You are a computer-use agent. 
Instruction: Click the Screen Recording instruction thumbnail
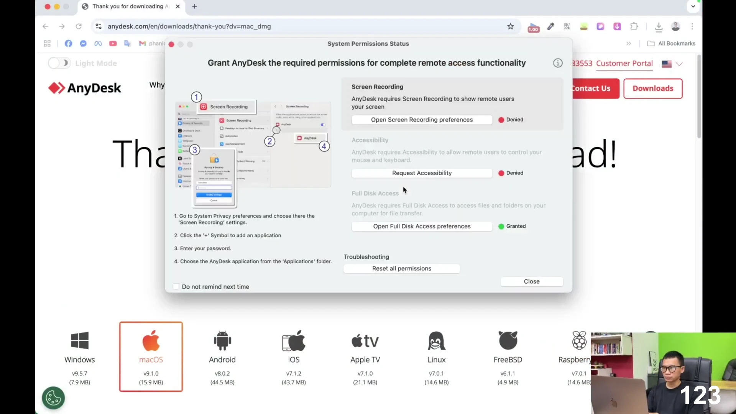253,149
